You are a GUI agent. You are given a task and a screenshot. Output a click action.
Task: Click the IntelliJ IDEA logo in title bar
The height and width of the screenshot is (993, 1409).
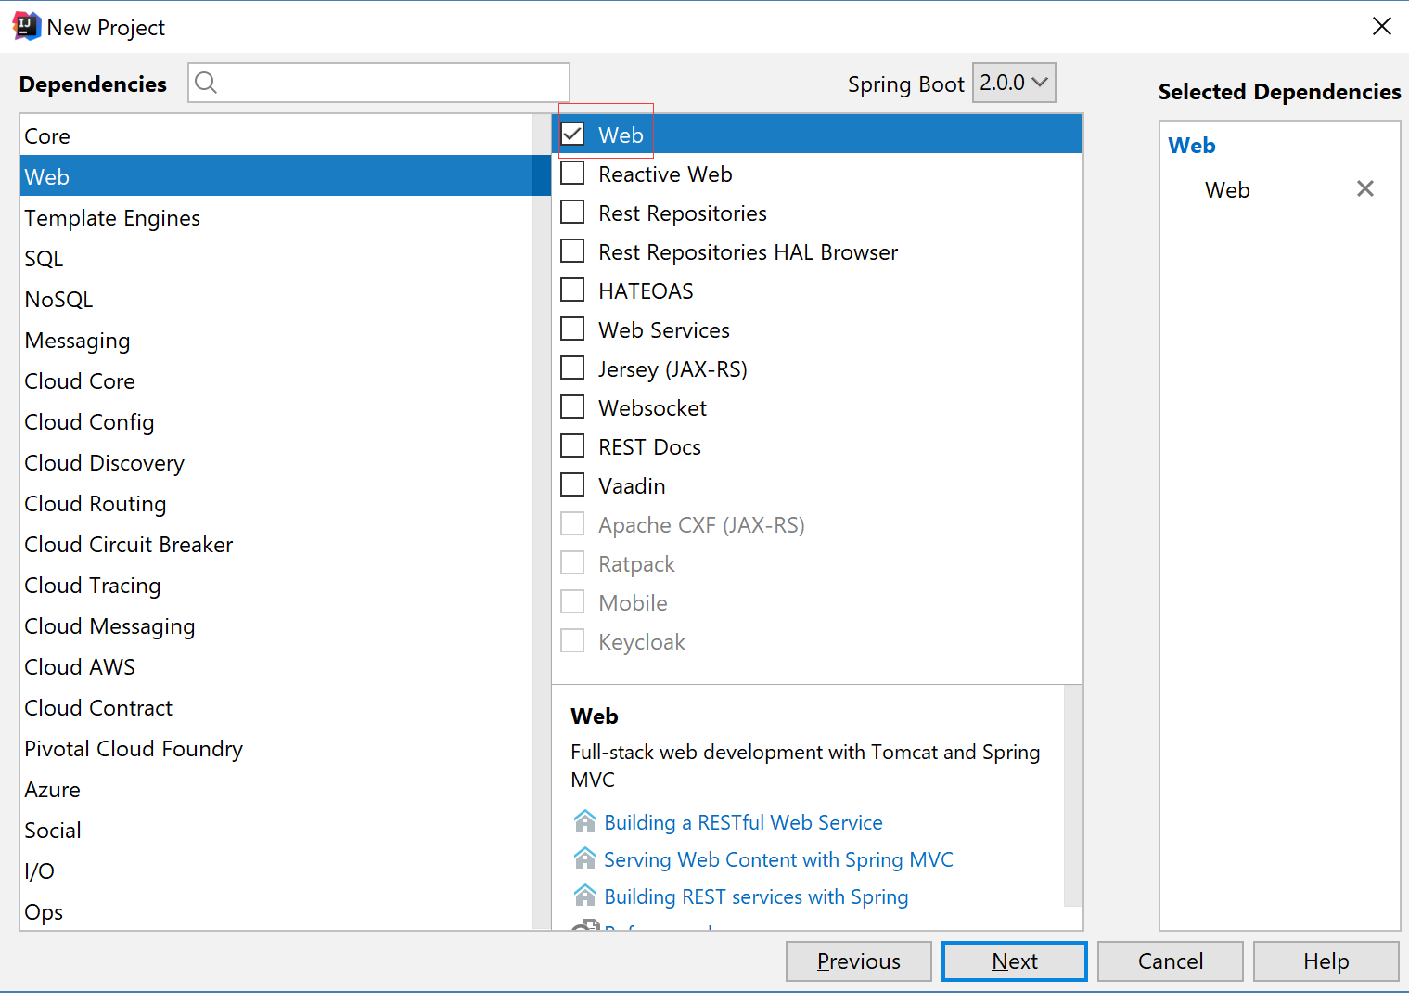point(26,26)
